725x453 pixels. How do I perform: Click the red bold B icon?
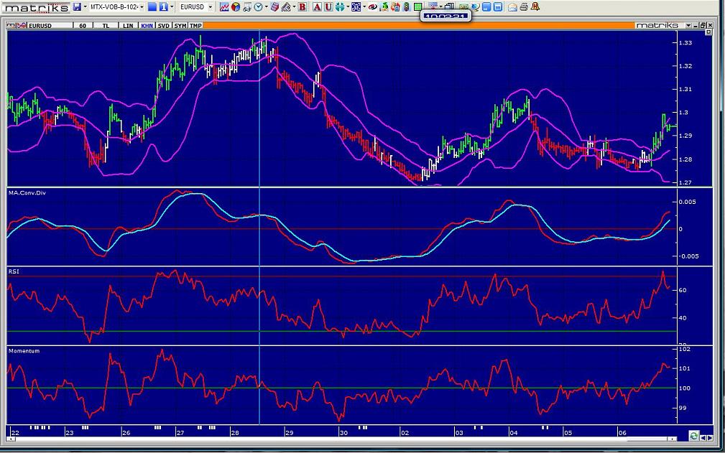303,7
